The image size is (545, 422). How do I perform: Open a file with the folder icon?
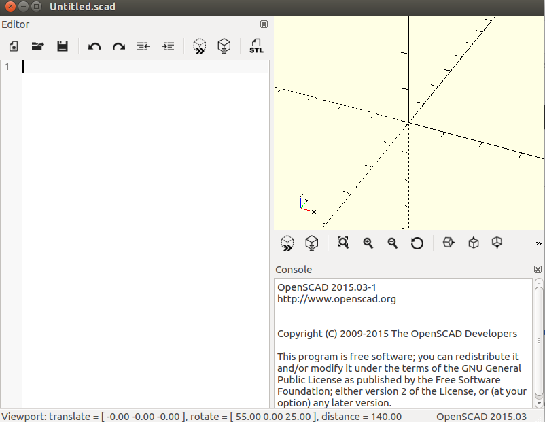pos(38,46)
